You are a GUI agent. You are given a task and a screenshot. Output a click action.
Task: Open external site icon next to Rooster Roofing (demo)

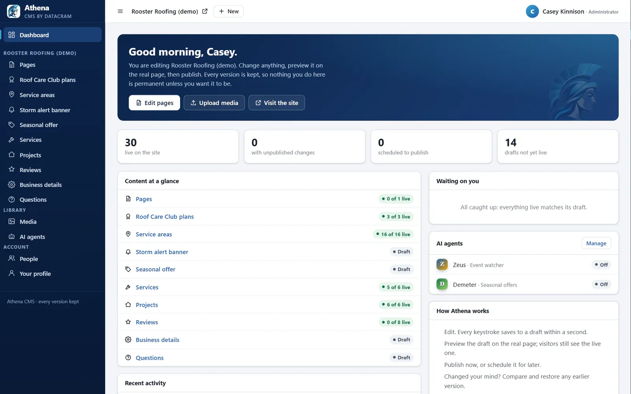pos(205,11)
